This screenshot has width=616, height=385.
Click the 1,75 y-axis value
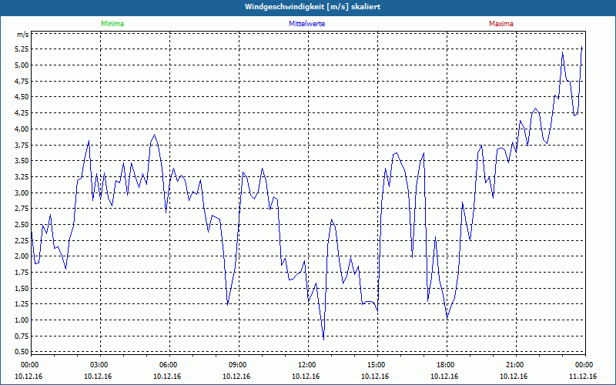(22, 273)
